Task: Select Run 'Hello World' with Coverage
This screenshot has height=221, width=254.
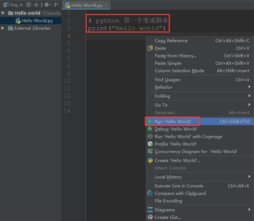Action: pos(200,136)
